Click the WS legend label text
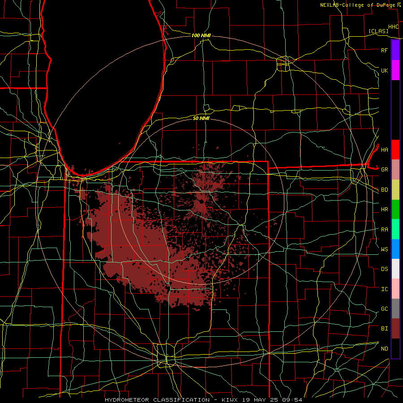The image size is (403, 403). point(384,249)
